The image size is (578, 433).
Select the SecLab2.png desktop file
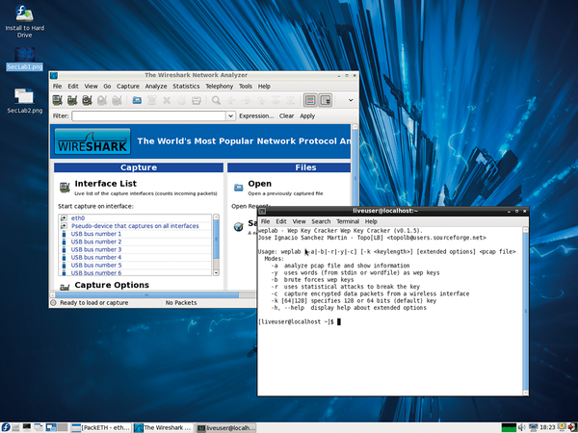point(24,99)
